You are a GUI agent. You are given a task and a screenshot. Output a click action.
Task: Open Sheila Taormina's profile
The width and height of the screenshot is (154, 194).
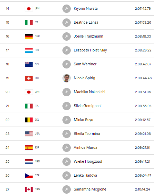[x=87, y=134]
